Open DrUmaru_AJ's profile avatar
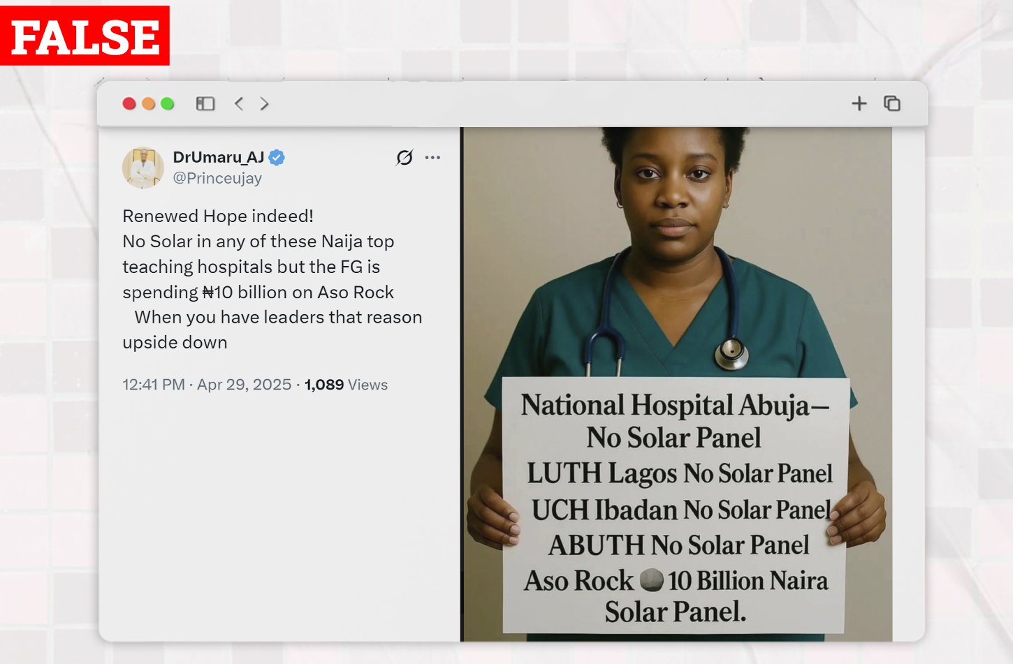This screenshot has height=664, width=1013. [x=143, y=168]
